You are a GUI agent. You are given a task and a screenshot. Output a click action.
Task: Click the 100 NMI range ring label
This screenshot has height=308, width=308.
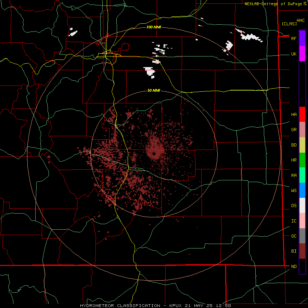click(154, 27)
